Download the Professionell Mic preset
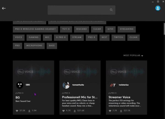 pos(75,111)
